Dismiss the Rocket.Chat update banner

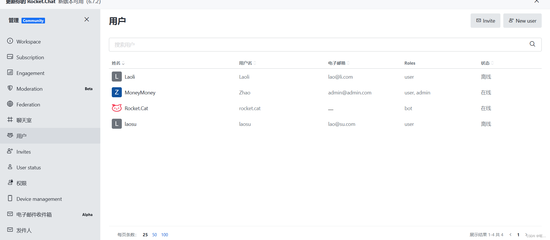[x=537, y=1]
